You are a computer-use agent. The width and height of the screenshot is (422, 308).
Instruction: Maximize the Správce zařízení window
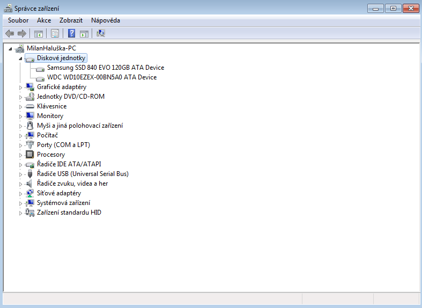click(393, 9)
